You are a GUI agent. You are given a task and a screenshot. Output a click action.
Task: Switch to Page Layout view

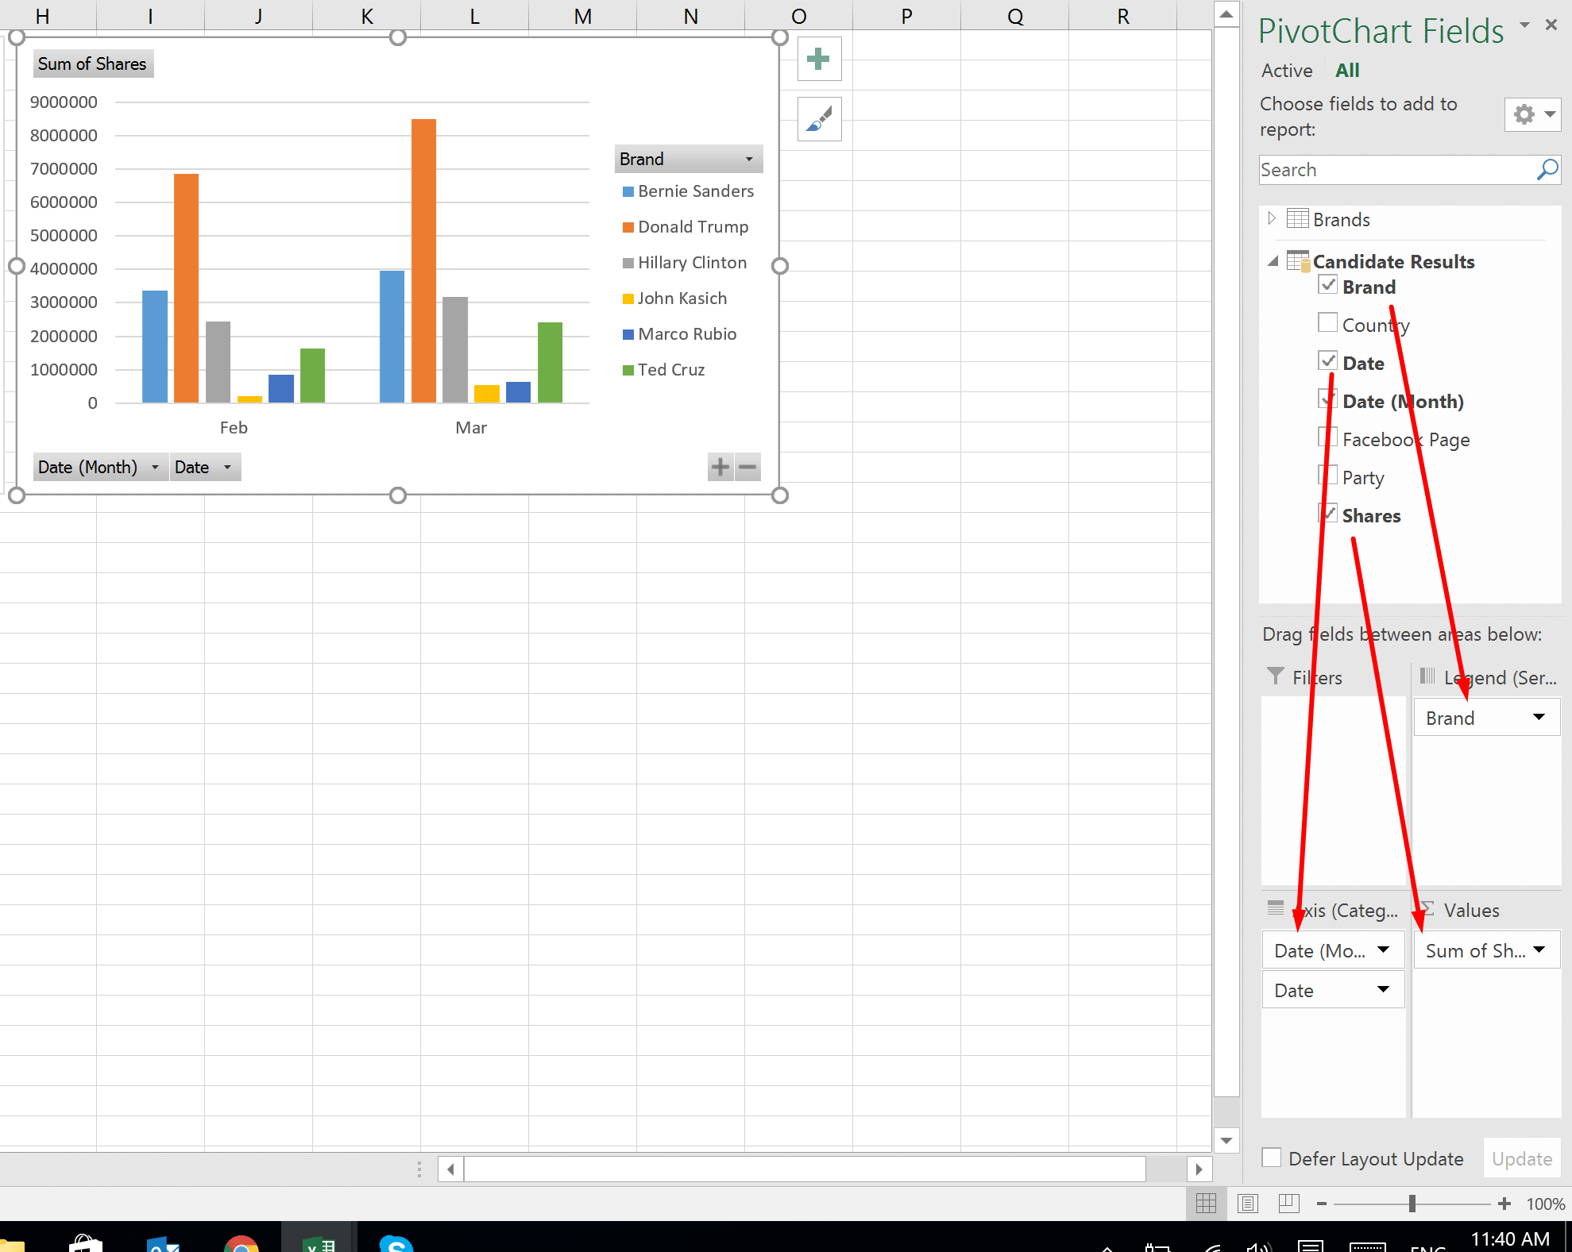(x=1248, y=1204)
